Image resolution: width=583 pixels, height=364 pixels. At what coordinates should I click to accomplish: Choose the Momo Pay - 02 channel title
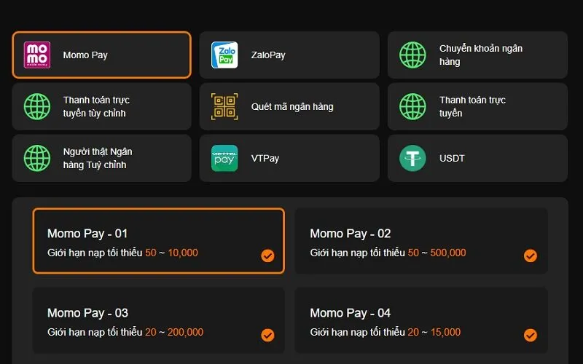pos(351,234)
